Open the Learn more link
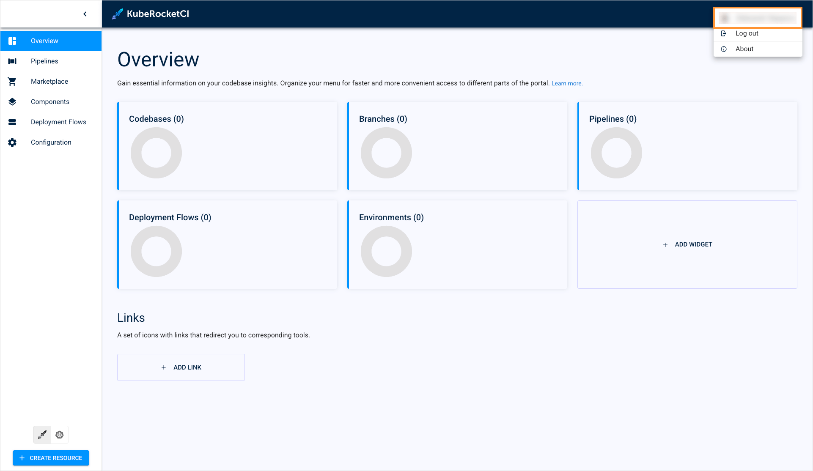Image resolution: width=813 pixels, height=471 pixels. [x=567, y=83]
